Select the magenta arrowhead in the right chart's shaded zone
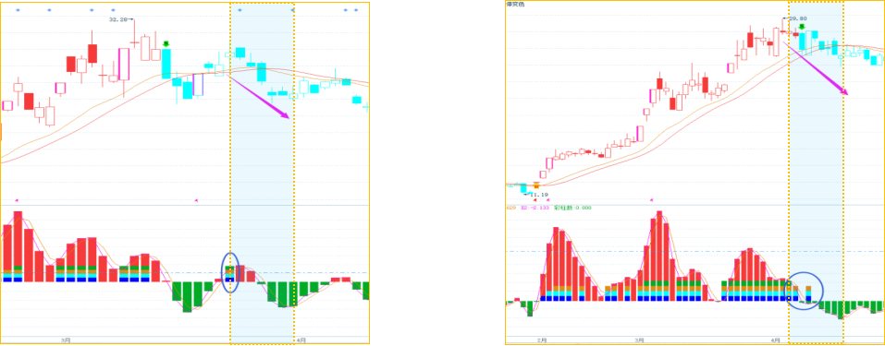 click(x=844, y=90)
